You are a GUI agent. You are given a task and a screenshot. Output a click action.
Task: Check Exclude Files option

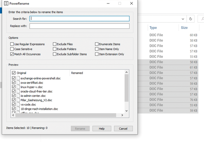[x=54, y=44]
